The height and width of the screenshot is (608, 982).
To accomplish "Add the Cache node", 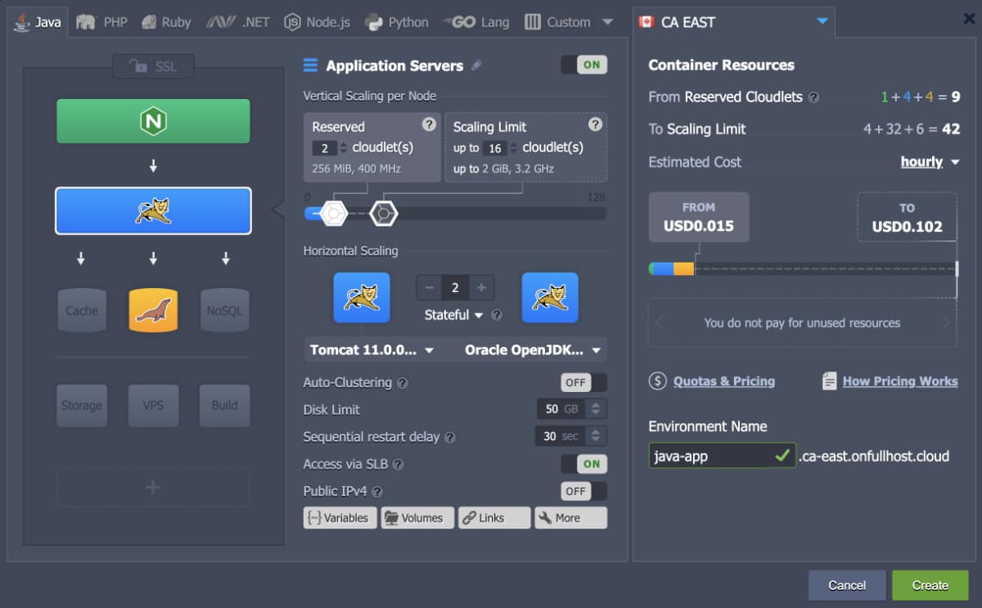I will [x=82, y=311].
